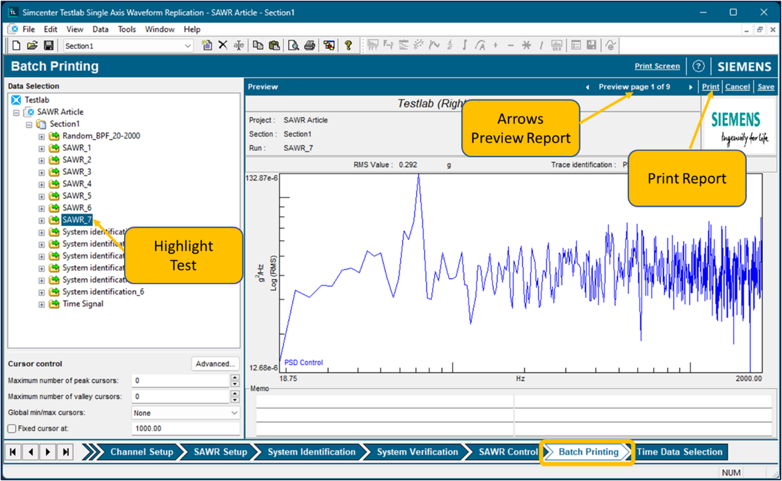Screen dimensions: 782x481
Task: Increase the maximum number of peak cursors
Action: click(235, 378)
